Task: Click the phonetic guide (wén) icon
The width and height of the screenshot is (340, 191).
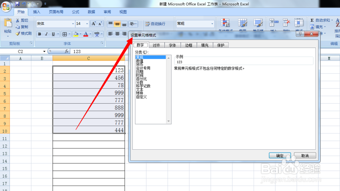Action: pyautogui.click(x=97, y=34)
